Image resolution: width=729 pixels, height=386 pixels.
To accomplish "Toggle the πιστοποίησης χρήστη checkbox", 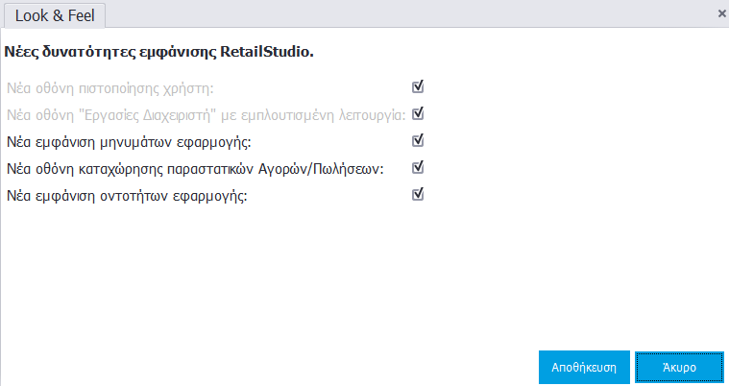I will (x=418, y=87).
